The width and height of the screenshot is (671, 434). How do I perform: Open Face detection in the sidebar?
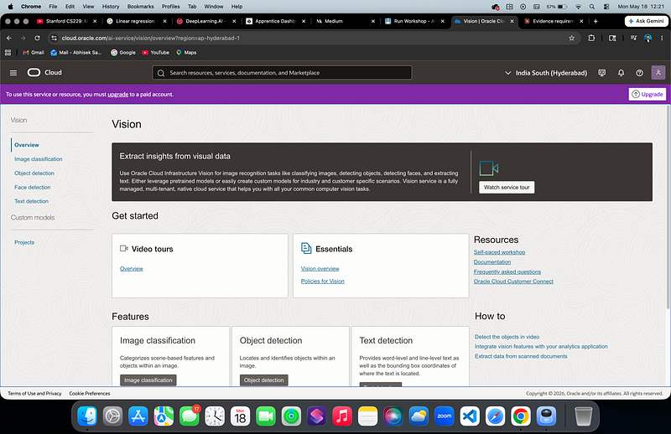pyautogui.click(x=32, y=188)
